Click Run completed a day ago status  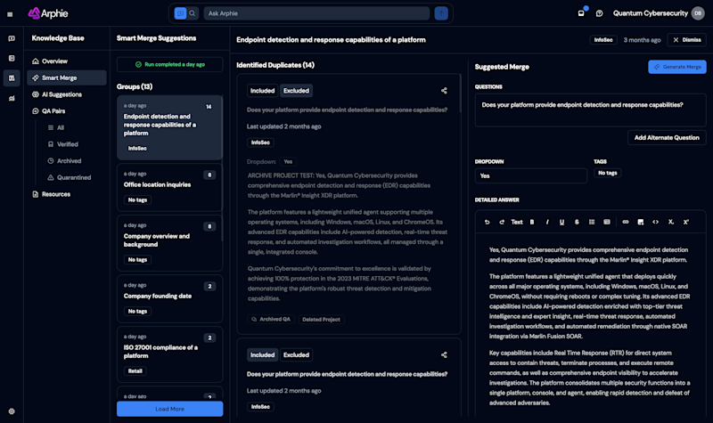coord(169,64)
